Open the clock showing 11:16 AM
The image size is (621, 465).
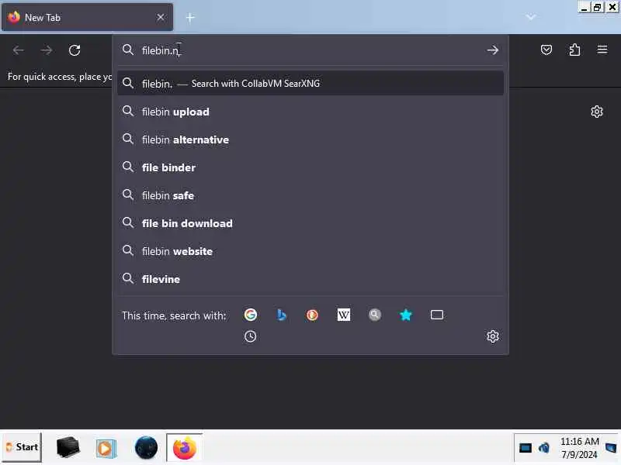pyautogui.click(x=579, y=448)
